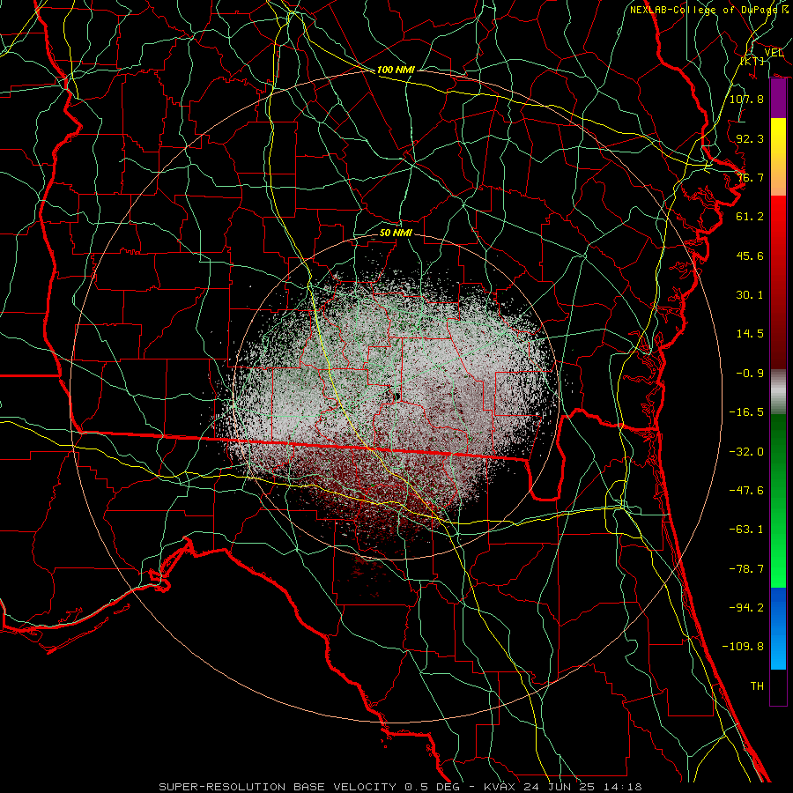Click the 100 NMI range ring label
The image size is (793, 793).
[396, 70]
